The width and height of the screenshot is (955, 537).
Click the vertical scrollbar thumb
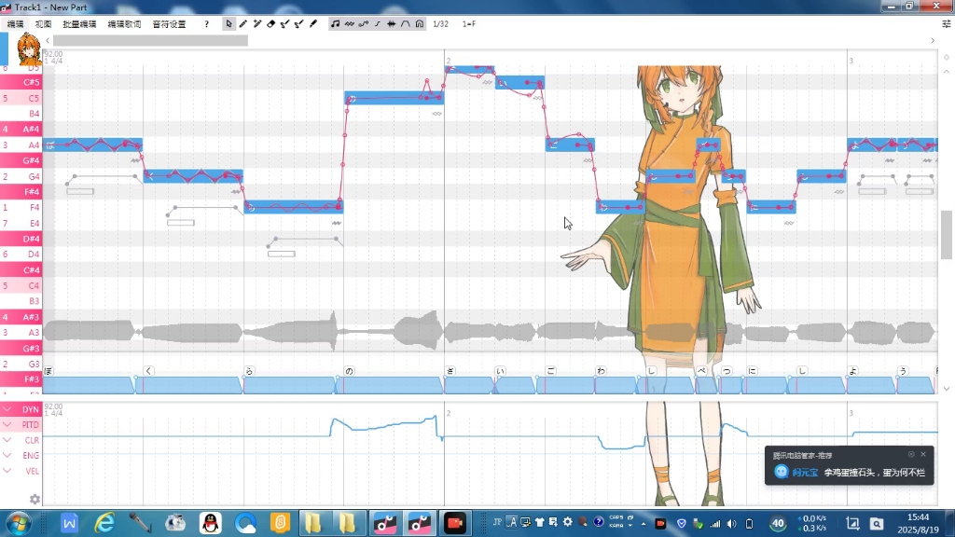947,235
